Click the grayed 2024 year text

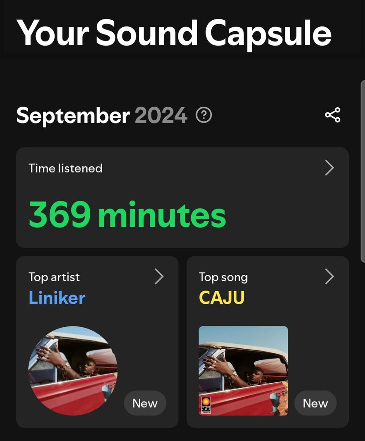(161, 115)
